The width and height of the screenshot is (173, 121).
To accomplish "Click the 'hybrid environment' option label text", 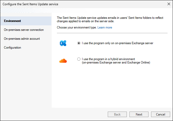I will (108, 59).
